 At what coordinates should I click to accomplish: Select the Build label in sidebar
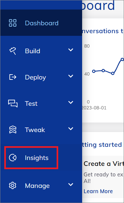pos(33,51)
